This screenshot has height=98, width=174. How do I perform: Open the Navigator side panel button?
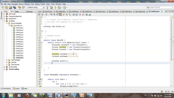(x=1, y=15)
